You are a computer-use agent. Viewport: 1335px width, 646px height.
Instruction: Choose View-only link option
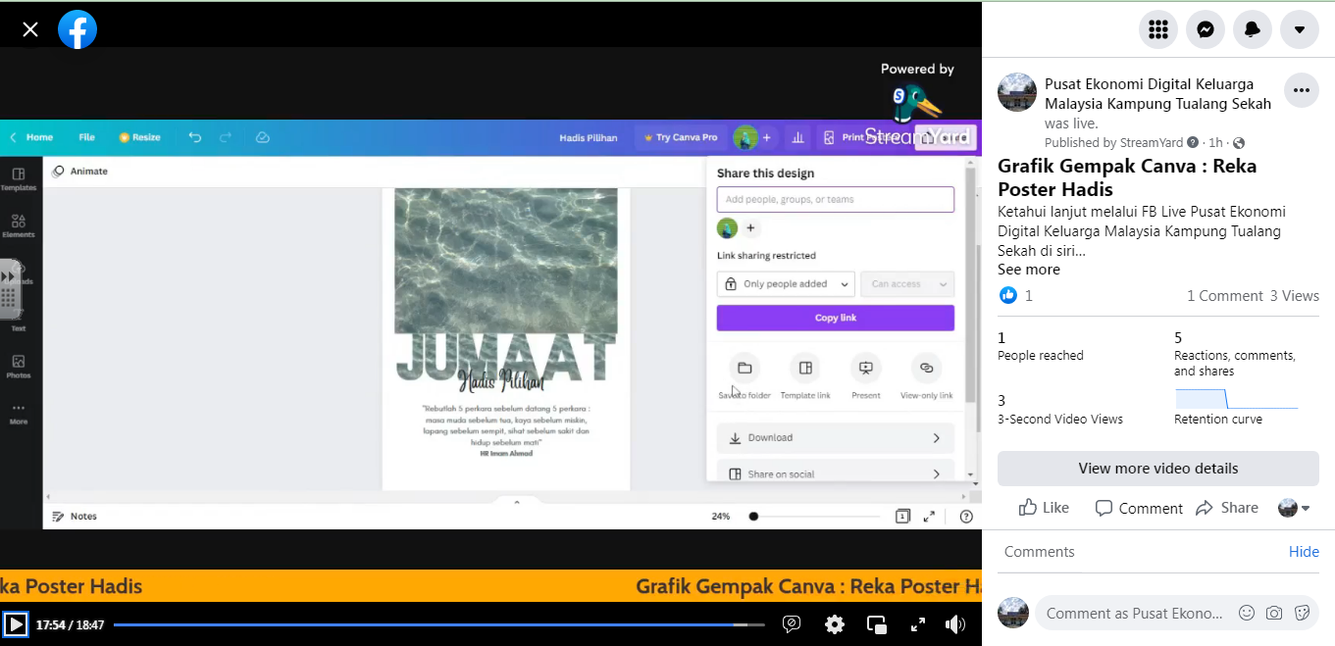click(x=926, y=376)
